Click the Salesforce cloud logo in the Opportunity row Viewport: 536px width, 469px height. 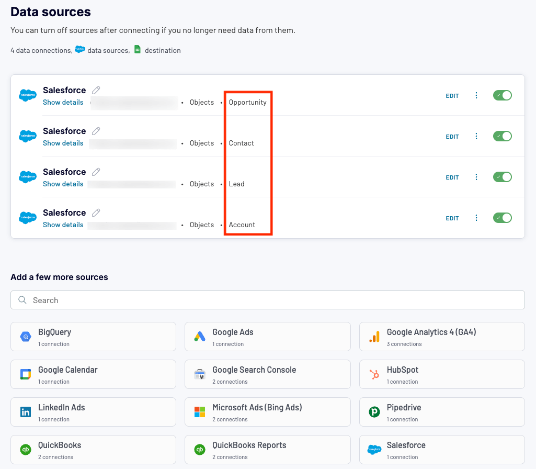(x=28, y=95)
